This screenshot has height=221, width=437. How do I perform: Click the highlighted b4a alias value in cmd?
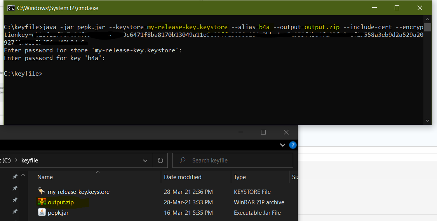tap(264, 27)
